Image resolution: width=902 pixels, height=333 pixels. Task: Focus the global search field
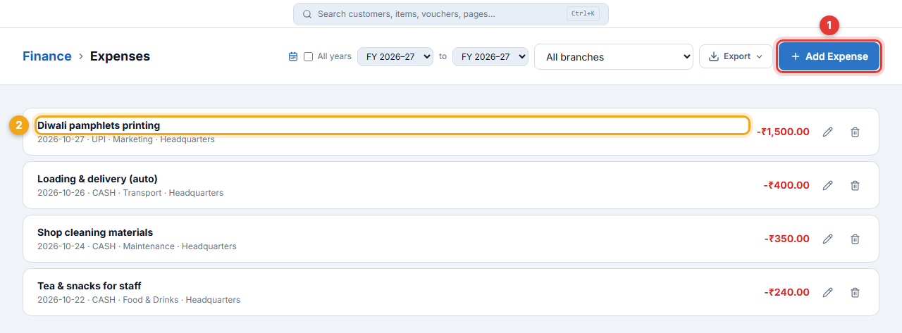coord(451,14)
